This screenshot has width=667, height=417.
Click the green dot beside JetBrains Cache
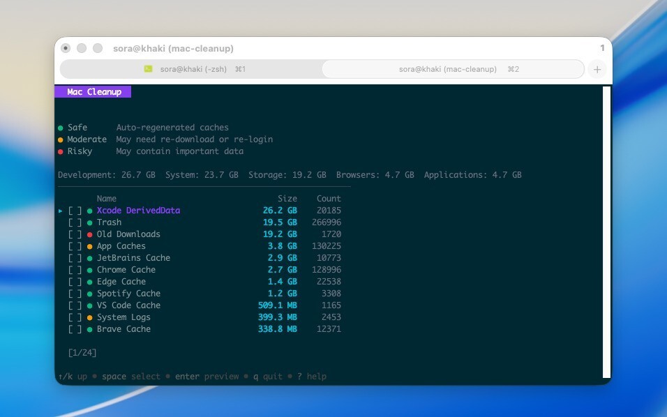coord(90,259)
